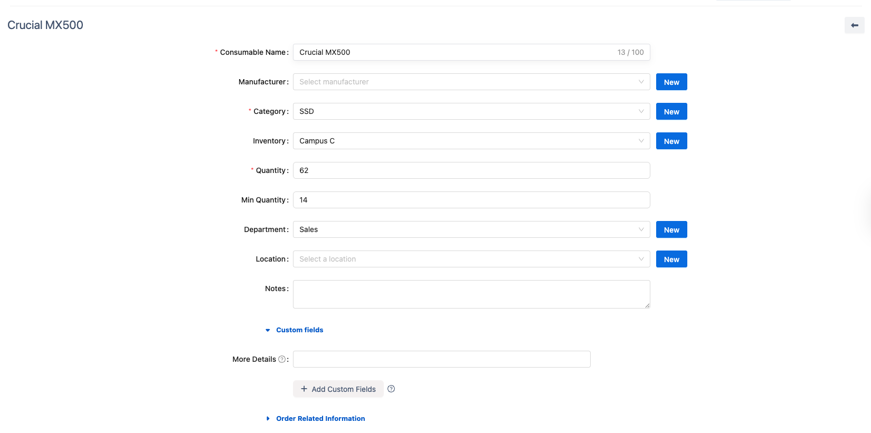This screenshot has width=871, height=433.
Task: Open the Inventory dropdown showing Campus C
Action: [471, 141]
